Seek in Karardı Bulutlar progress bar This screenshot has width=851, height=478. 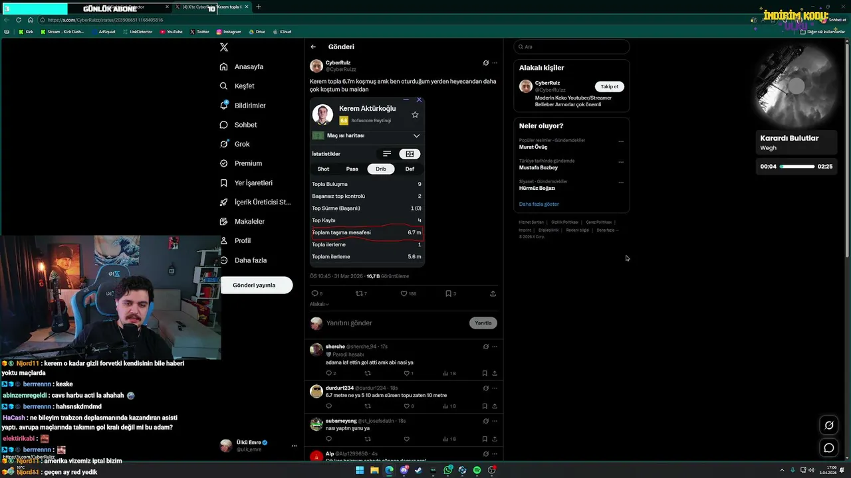pyautogui.click(x=797, y=167)
